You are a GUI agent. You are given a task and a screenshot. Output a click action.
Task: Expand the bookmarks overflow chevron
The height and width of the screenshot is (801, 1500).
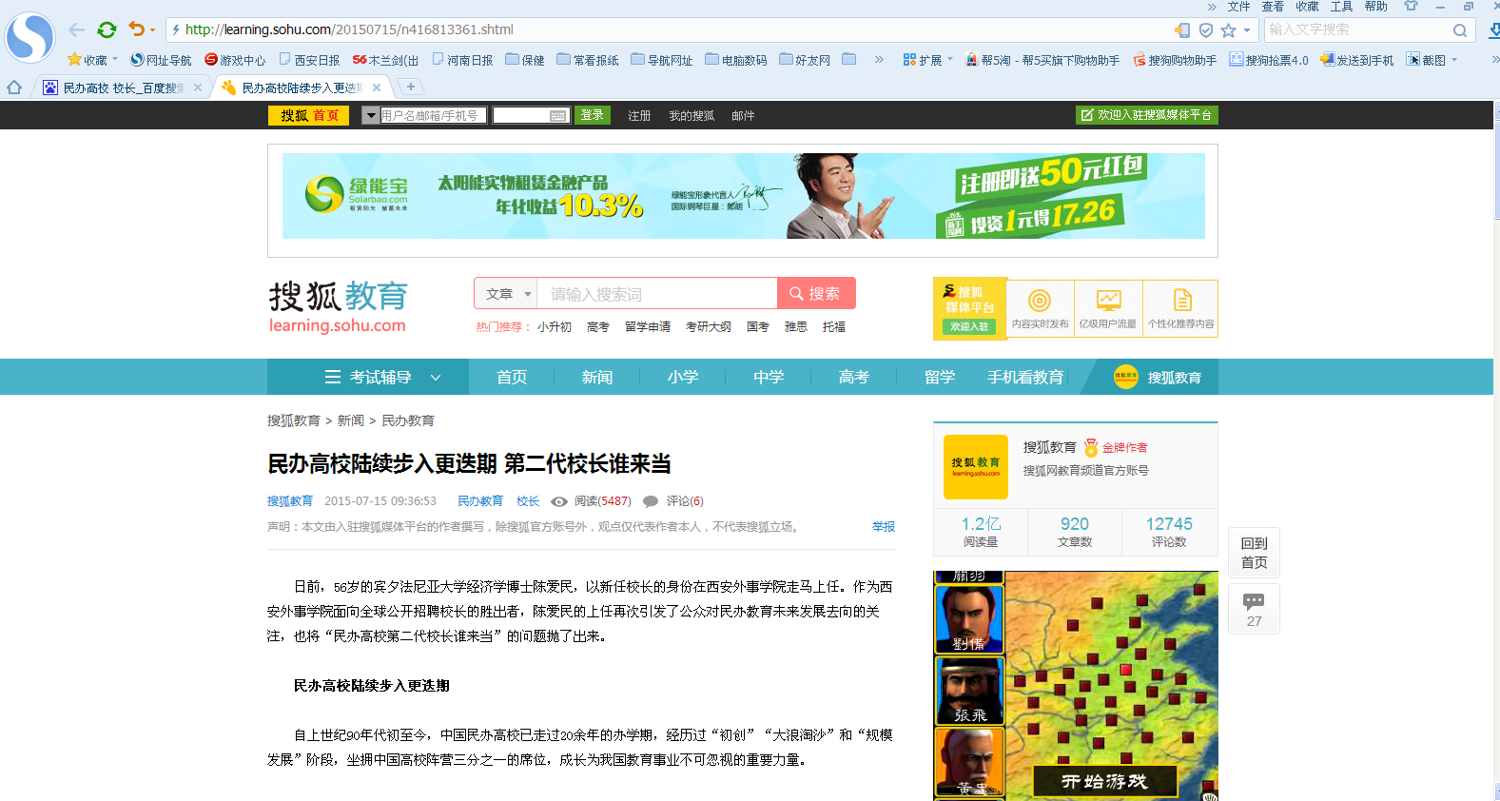pyautogui.click(x=879, y=60)
